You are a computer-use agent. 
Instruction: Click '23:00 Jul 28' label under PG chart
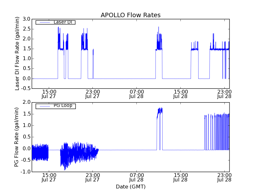coord(224,178)
